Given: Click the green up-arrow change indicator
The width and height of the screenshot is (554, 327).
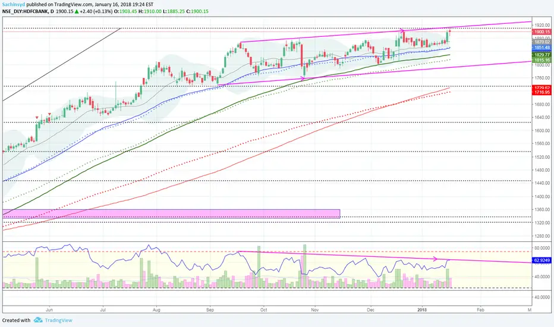Looking at the screenshot, I should click(x=77, y=11).
